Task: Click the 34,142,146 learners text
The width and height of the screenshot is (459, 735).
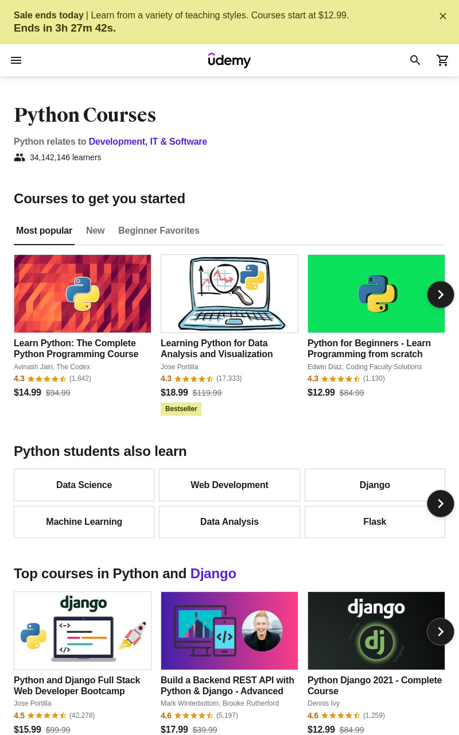Action: click(x=65, y=157)
